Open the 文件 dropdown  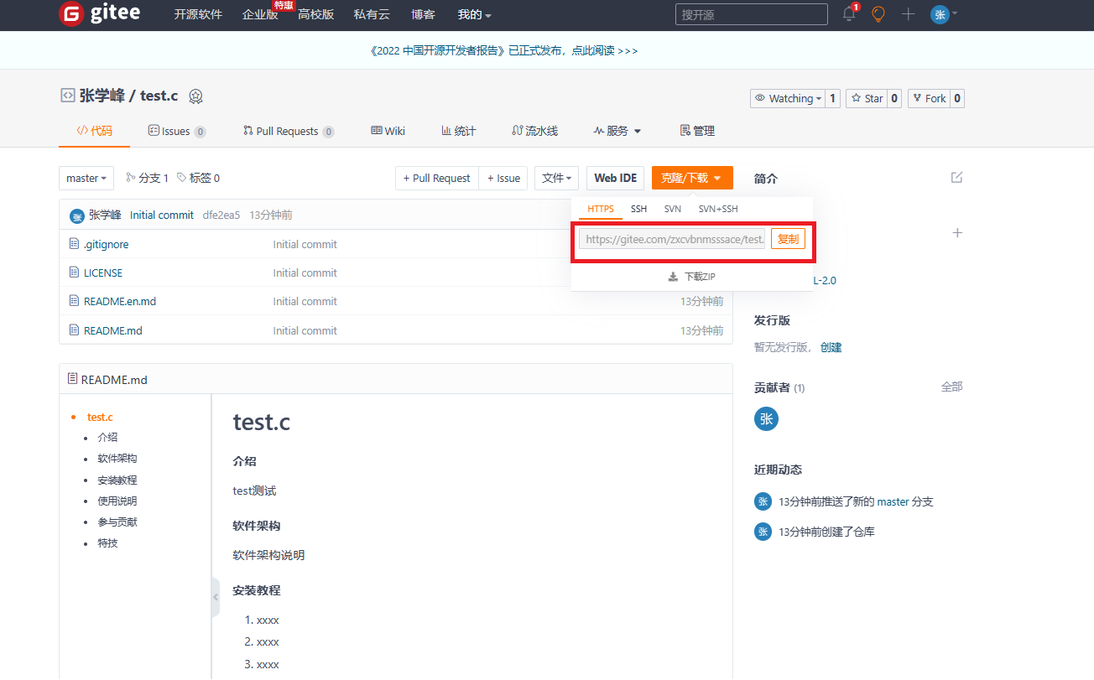point(556,178)
